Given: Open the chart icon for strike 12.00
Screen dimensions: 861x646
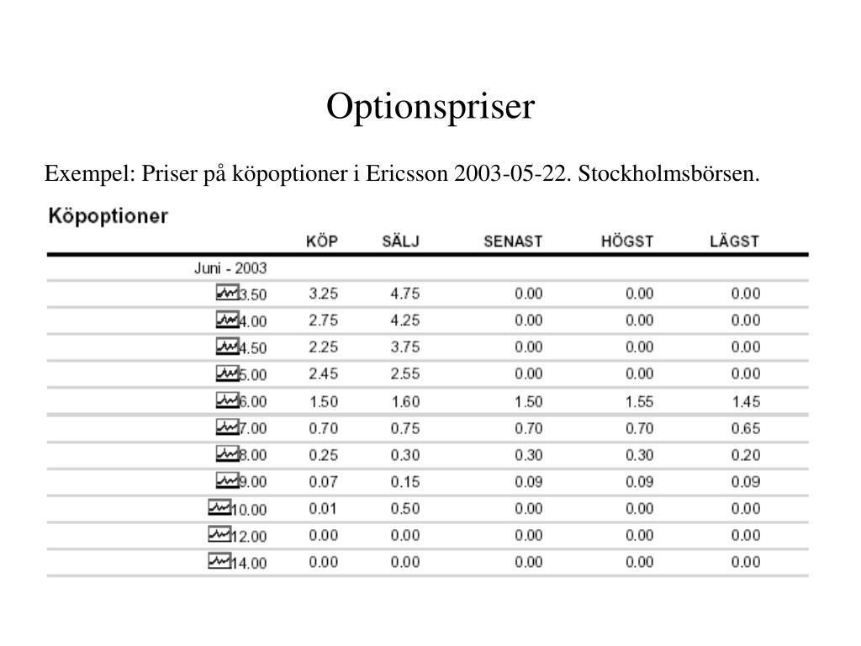Looking at the screenshot, I should pos(219,534).
